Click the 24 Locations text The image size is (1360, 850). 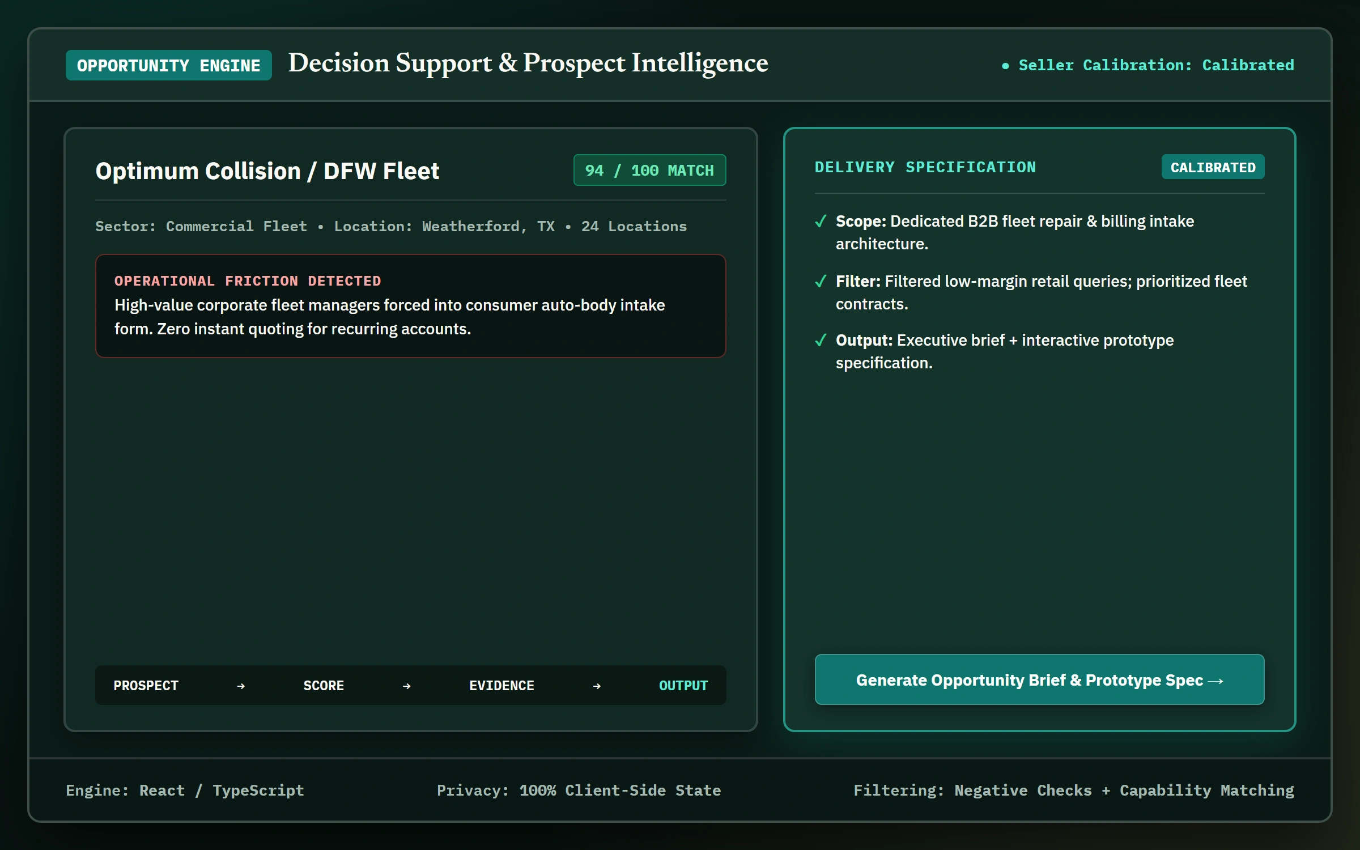click(634, 226)
